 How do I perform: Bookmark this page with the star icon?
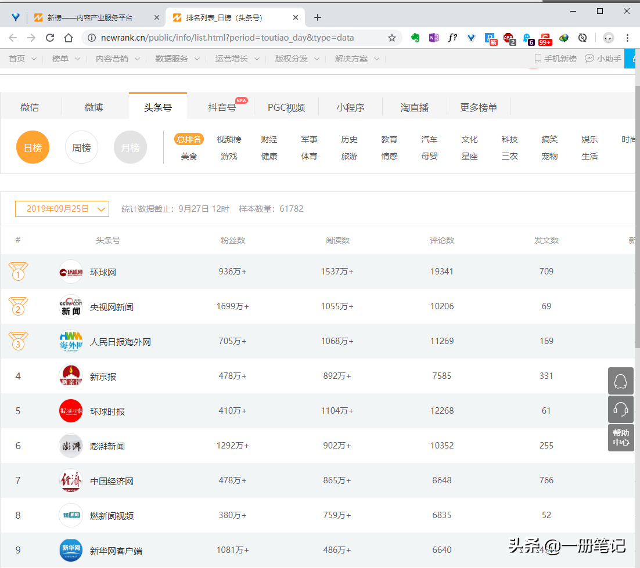392,38
